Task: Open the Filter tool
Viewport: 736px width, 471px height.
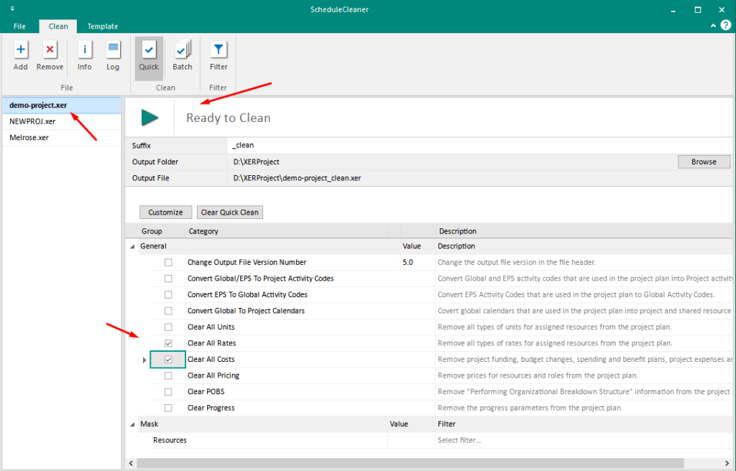Action: click(218, 52)
